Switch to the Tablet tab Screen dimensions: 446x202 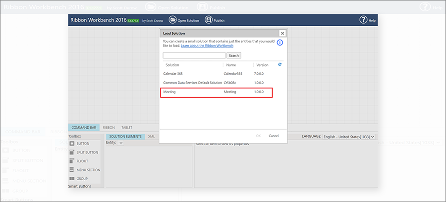tap(127, 128)
